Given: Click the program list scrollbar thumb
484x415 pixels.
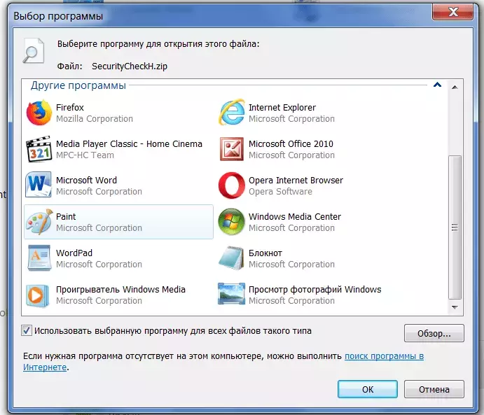Looking at the screenshot, I should click(455, 227).
